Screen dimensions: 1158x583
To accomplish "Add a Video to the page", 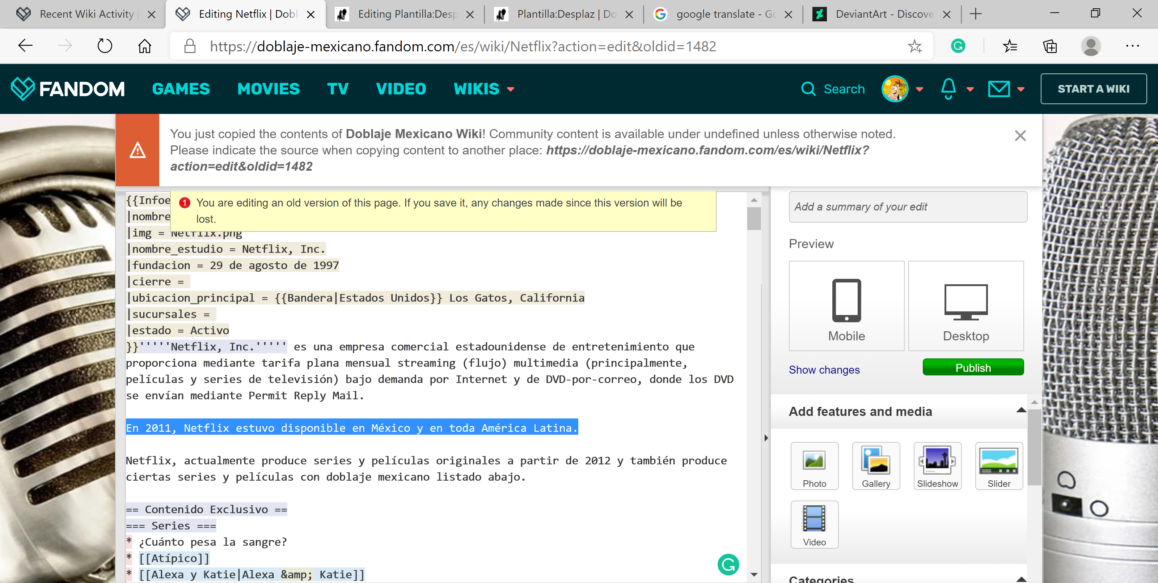I will pos(814,524).
